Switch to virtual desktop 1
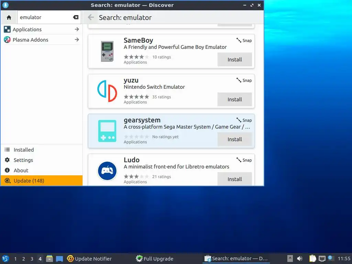This screenshot has height=264, width=352. click(x=15, y=259)
